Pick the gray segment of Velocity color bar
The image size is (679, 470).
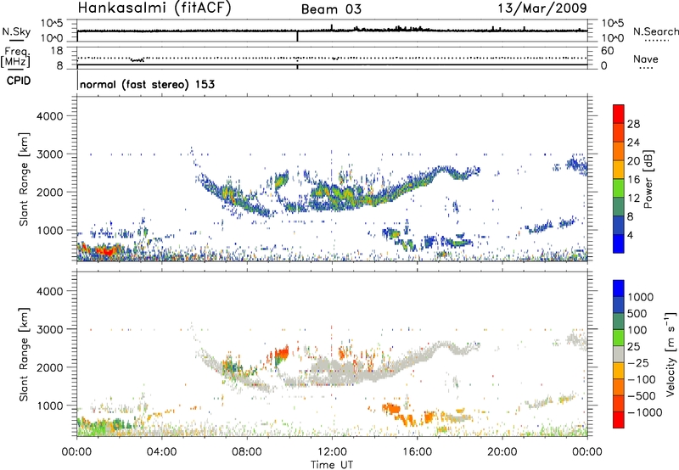(x=619, y=354)
